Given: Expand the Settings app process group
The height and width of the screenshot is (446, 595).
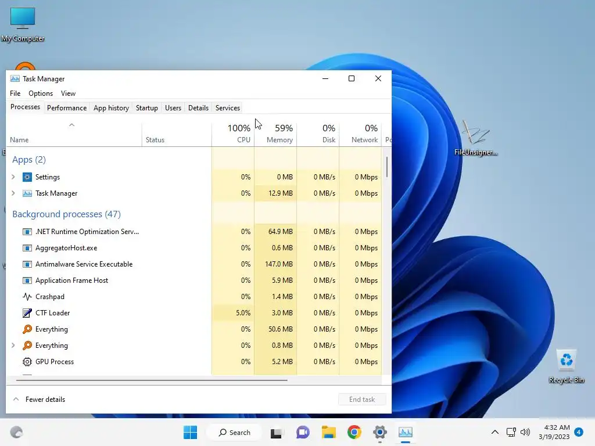Looking at the screenshot, I should 13,177.
